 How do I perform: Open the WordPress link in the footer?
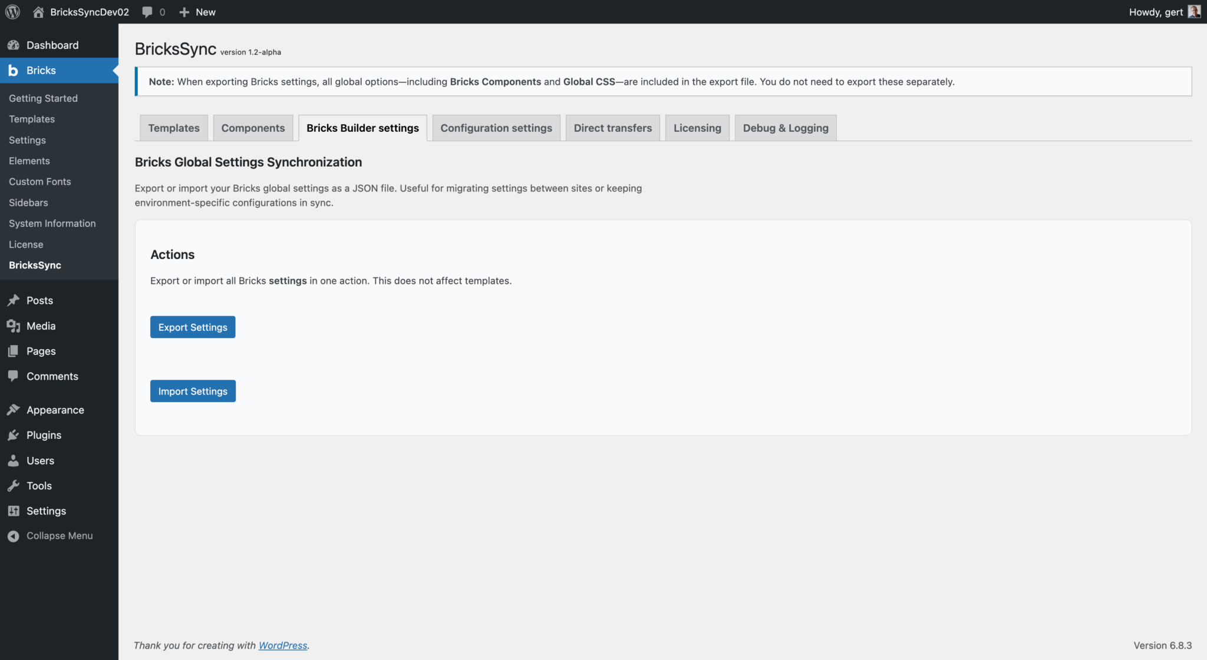click(282, 645)
